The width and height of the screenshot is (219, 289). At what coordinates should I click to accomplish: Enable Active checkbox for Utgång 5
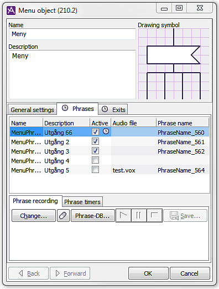coord(95,170)
